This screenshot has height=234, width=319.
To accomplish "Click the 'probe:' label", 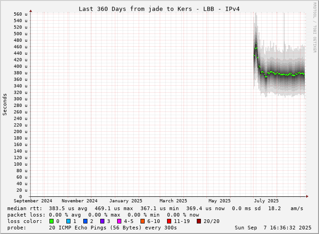I will (x=16, y=228).
